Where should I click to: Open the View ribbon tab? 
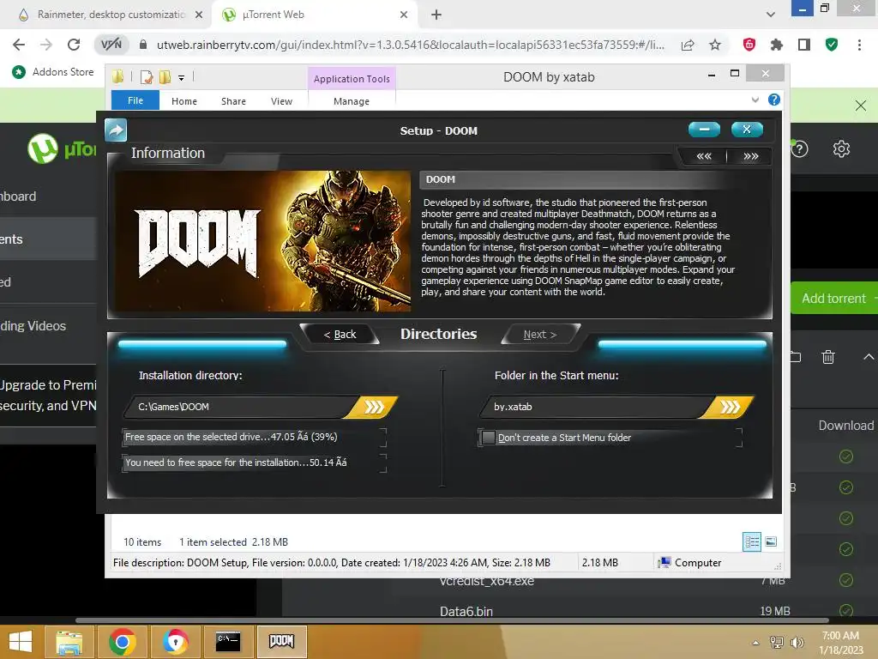coord(281,101)
